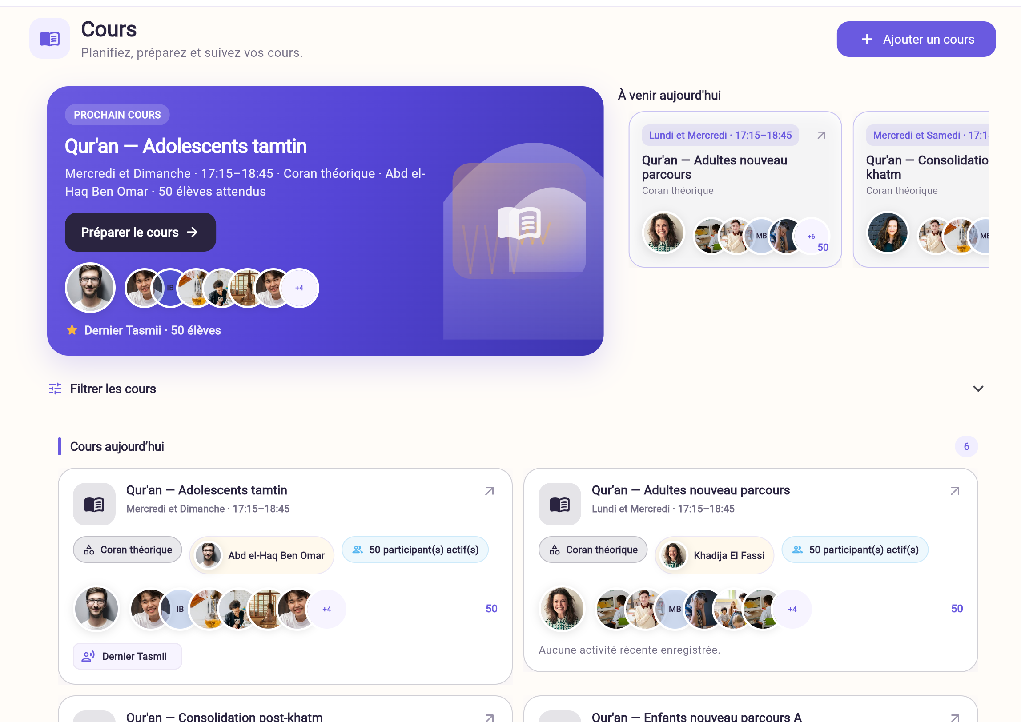
Task: Click the teacher avatar in upcoming Consolidation khatm card
Action: click(888, 232)
